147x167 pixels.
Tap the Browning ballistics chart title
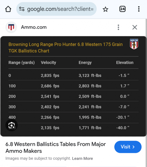66,47
